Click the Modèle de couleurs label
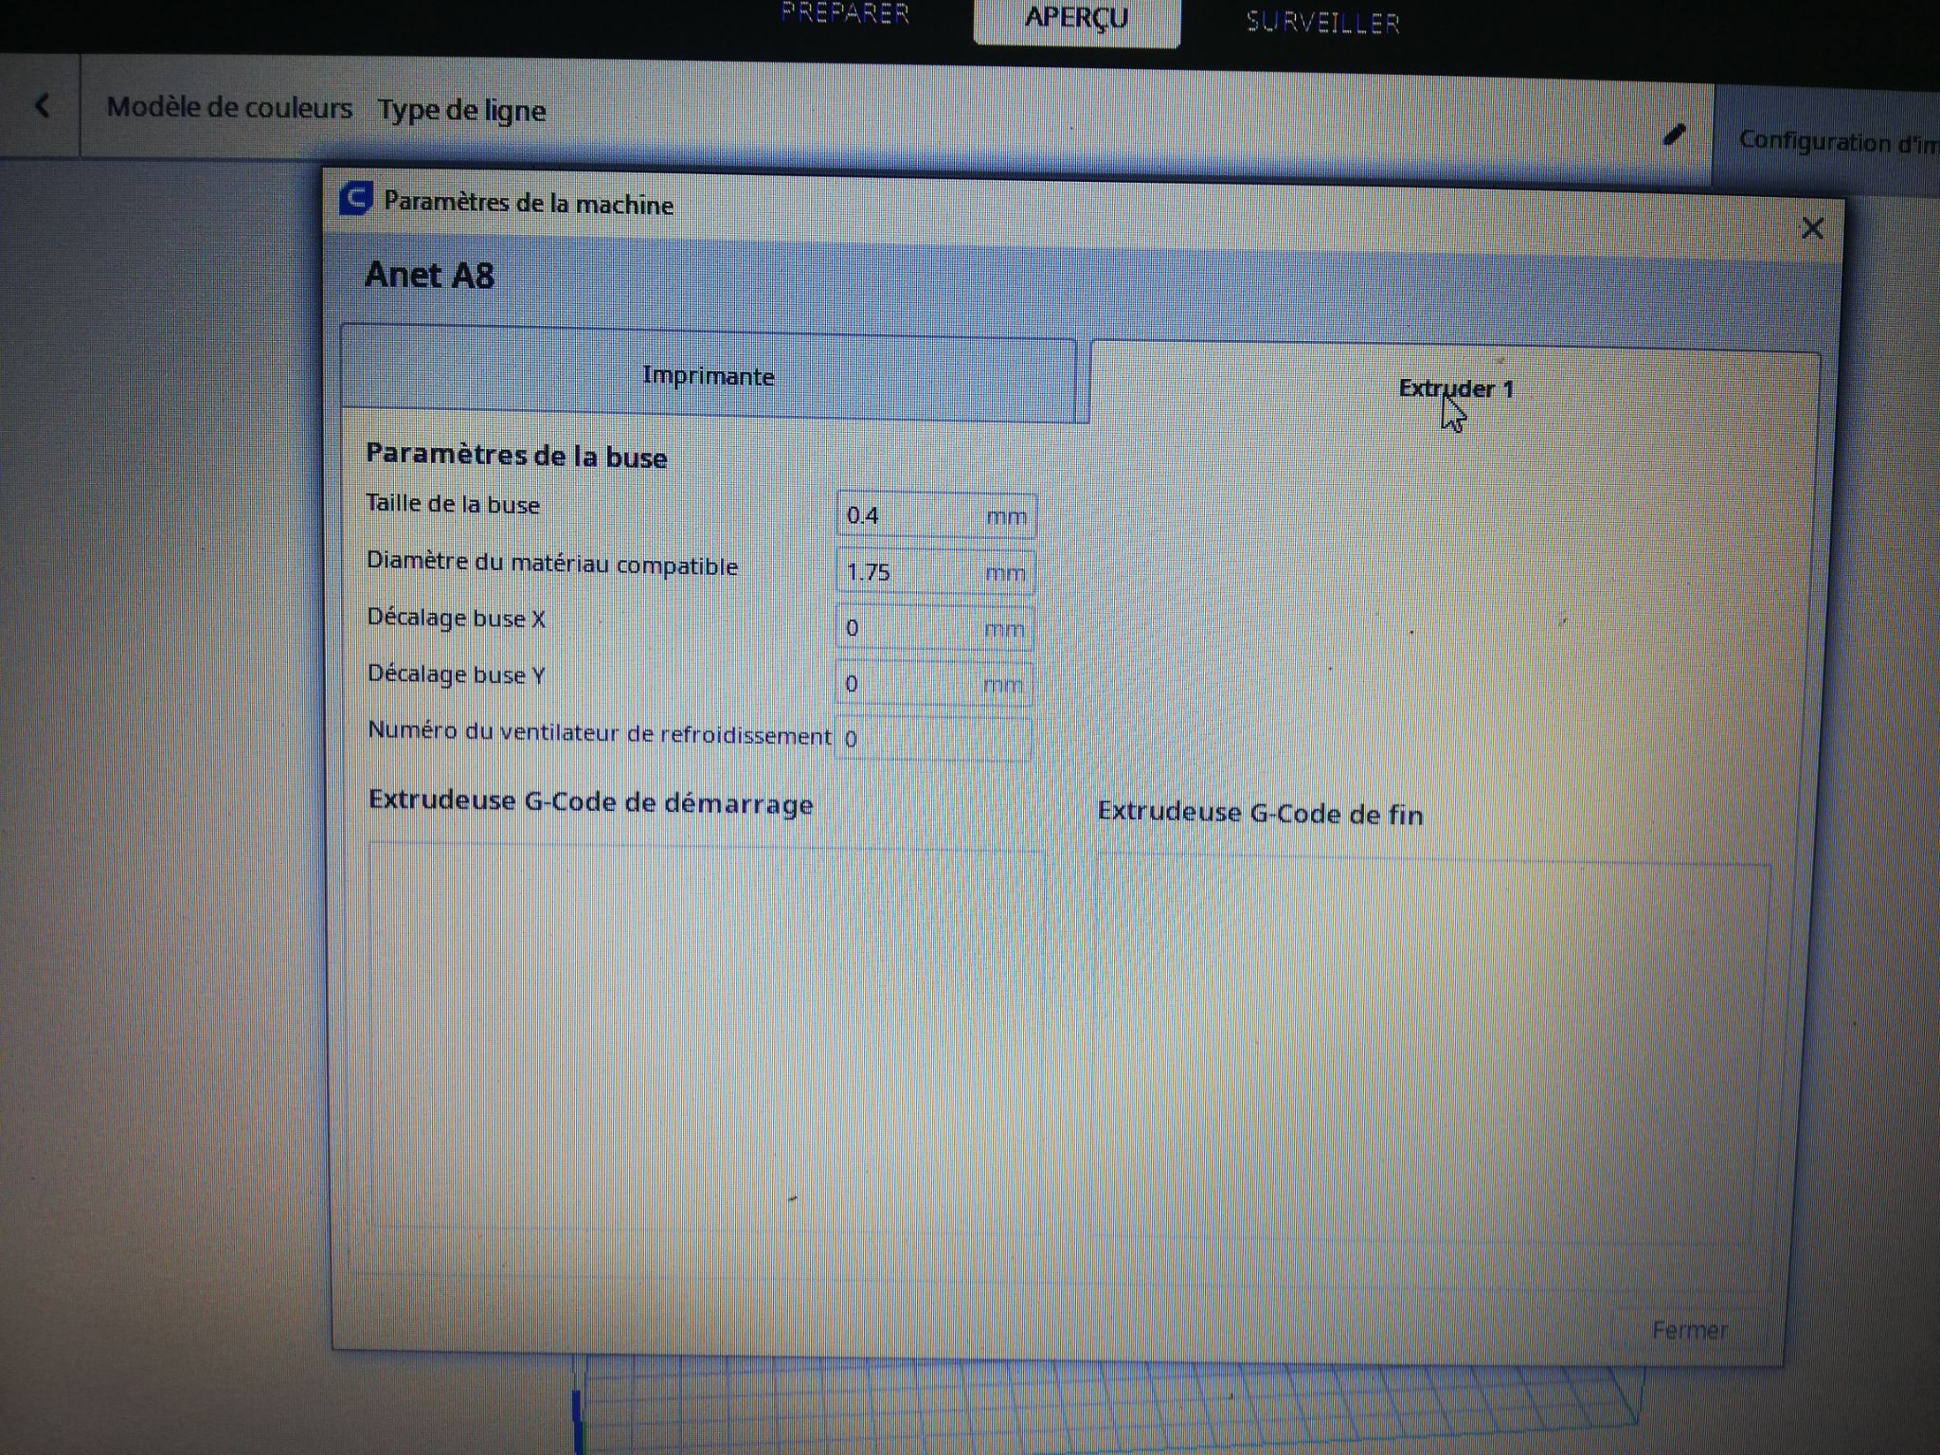Screen dimensions: 1940x1455 (229, 108)
